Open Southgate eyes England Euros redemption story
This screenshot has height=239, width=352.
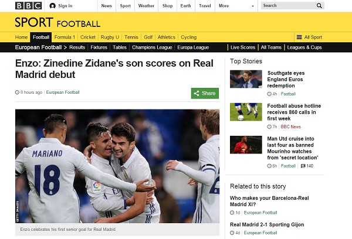coord(293,79)
